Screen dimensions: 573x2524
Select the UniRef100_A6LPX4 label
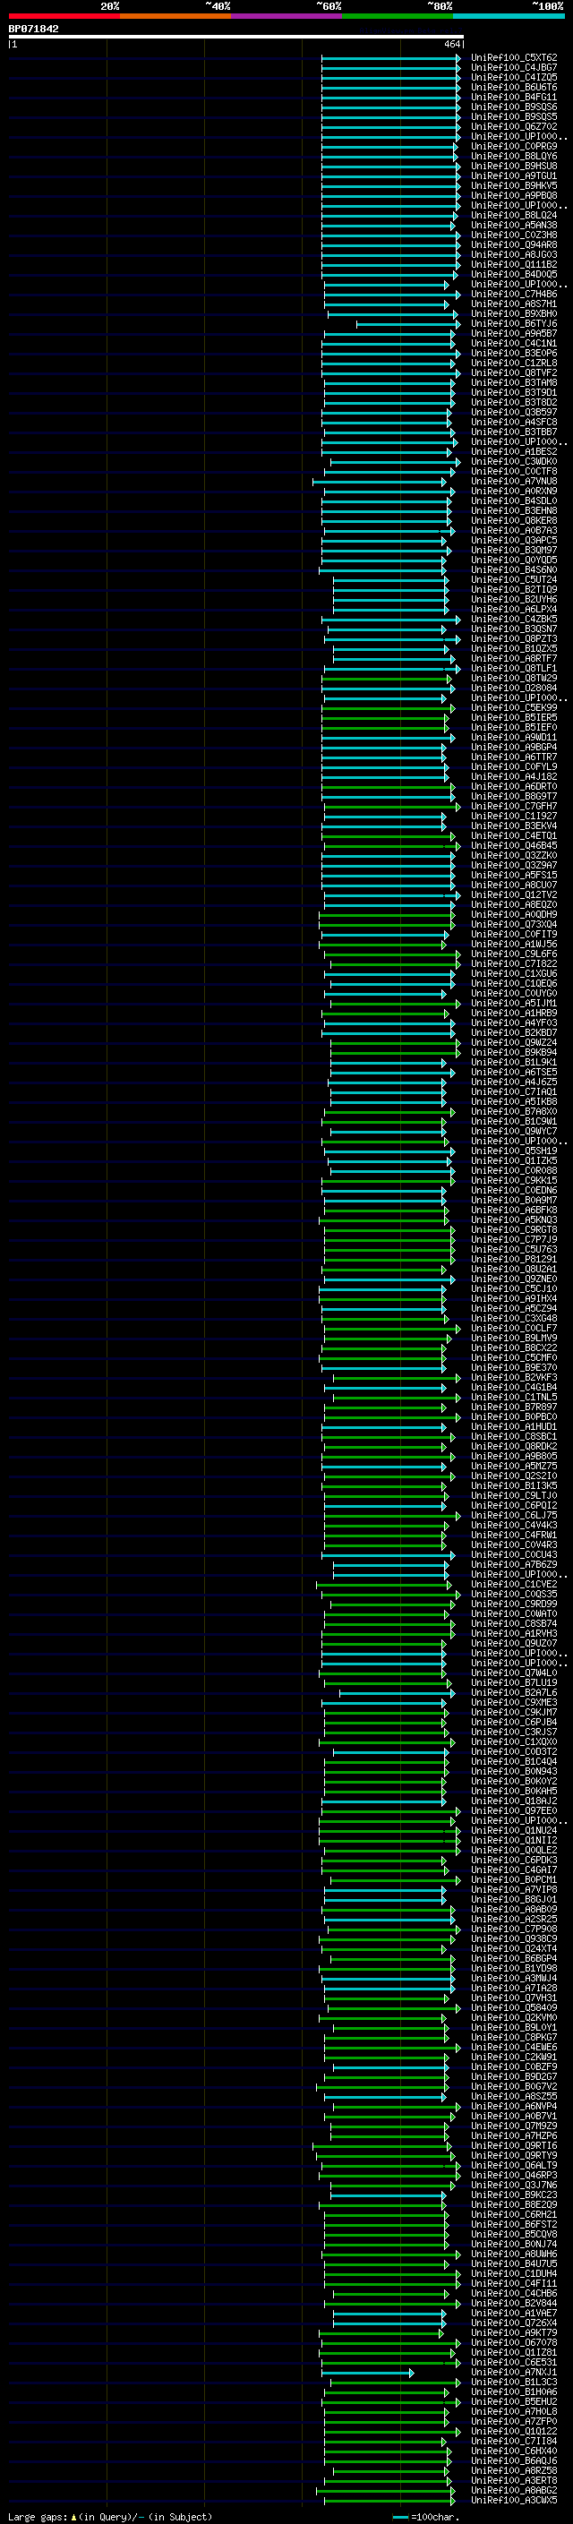pyautogui.click(x=513, y=610)
